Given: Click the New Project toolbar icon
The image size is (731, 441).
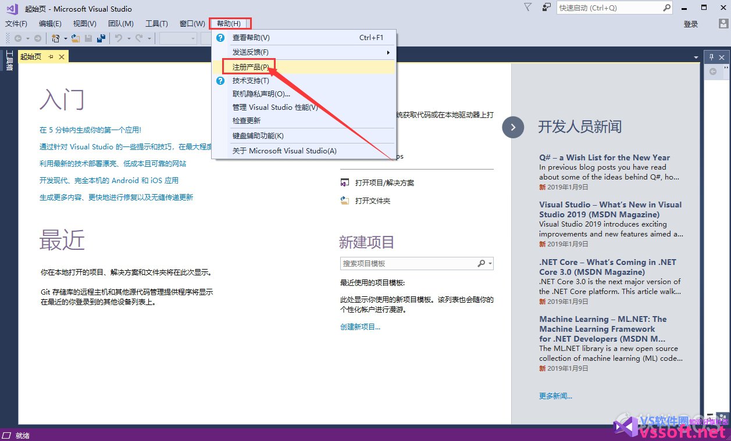Looking at the screenshot, I should tap(56, 38).
